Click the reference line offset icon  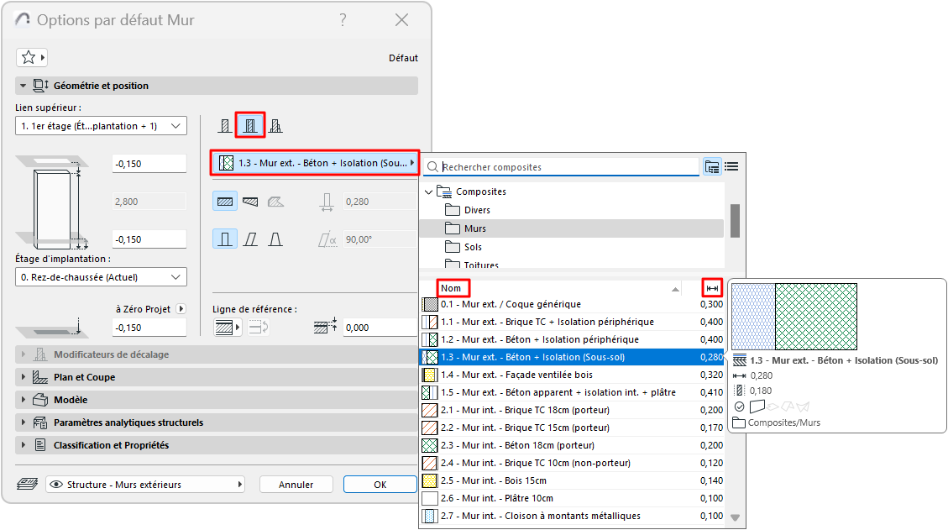(326, 326)
